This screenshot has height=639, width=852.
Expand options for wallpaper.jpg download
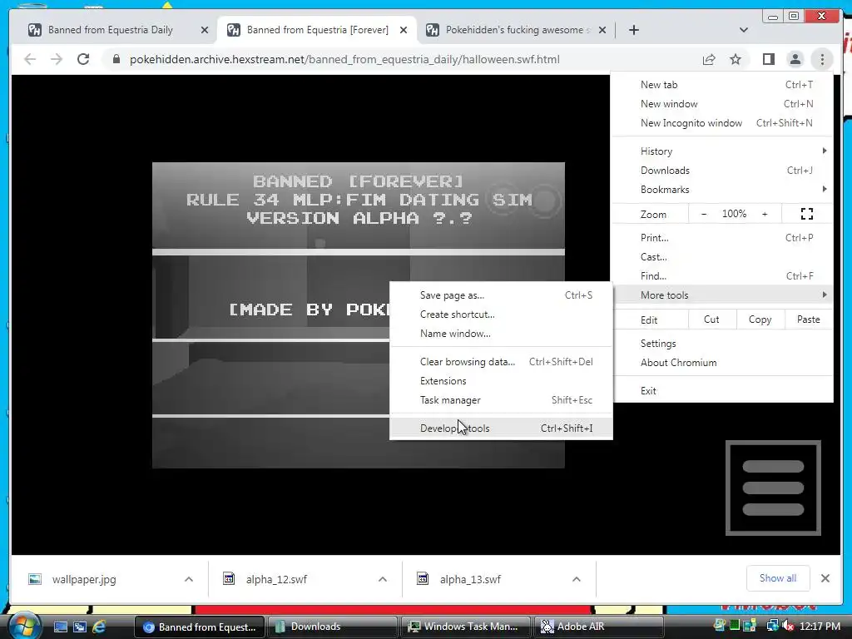(x=189, y=579)
